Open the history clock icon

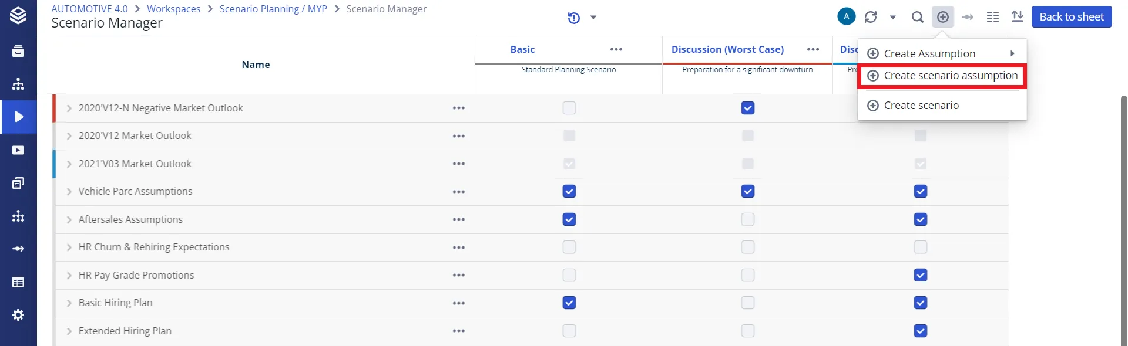pyautogui.click(x=574, y=18)
